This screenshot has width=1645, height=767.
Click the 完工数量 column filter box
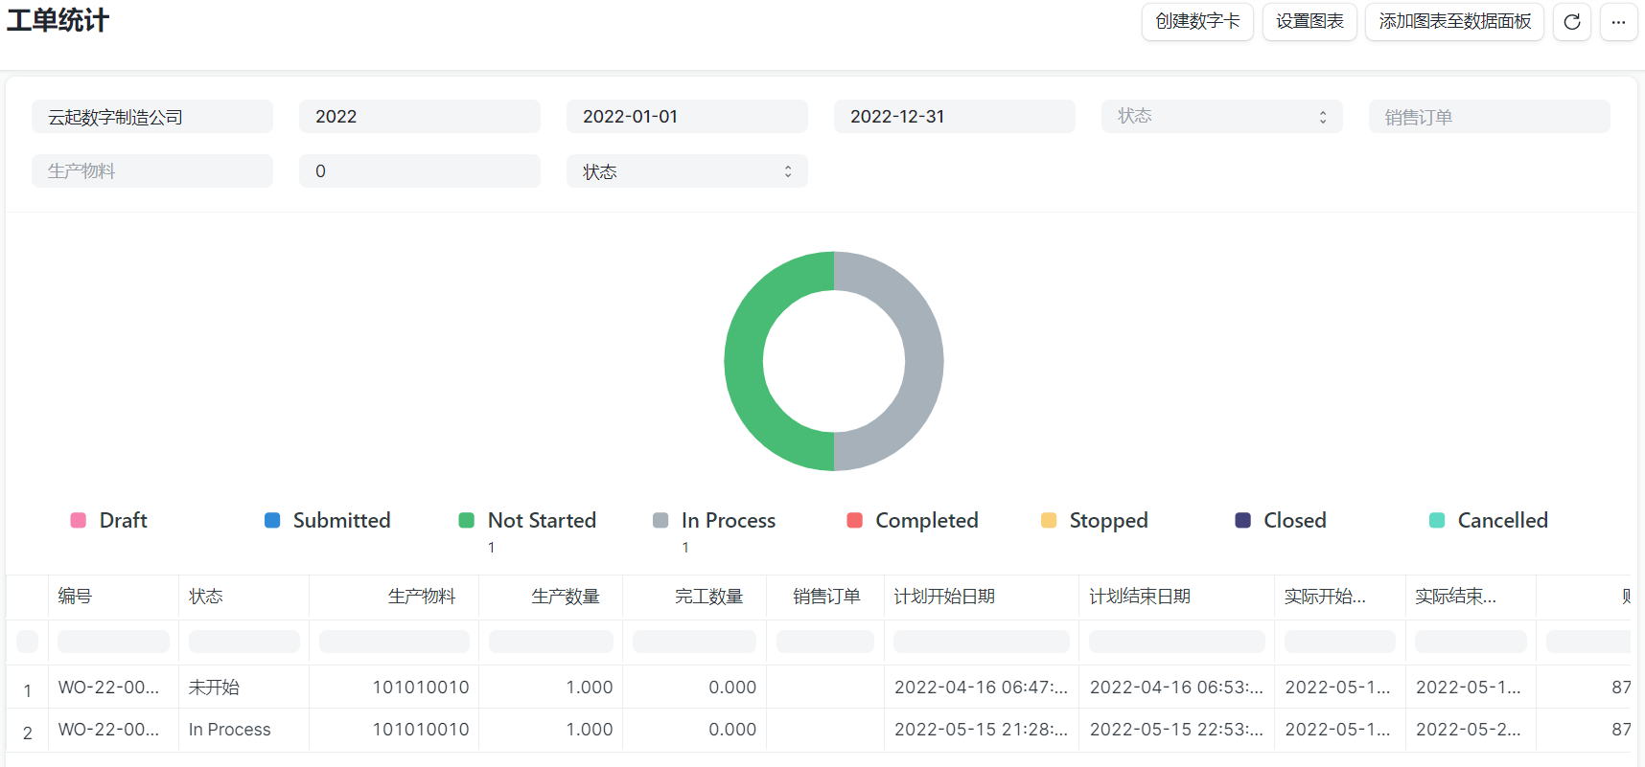click(x=695, y=642)
